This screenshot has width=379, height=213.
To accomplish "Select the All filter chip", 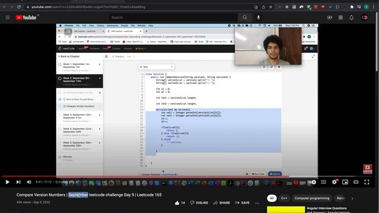I will point(272,198).
